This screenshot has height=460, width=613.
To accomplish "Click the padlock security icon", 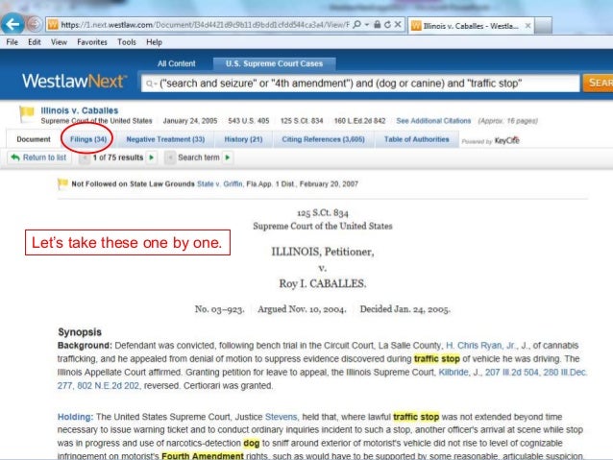I will 377,25.
